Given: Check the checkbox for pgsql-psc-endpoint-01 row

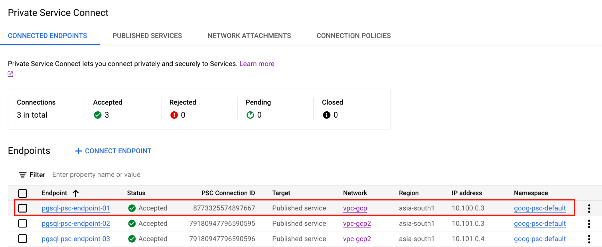Looking at the screenshot, I should point(23,208).
